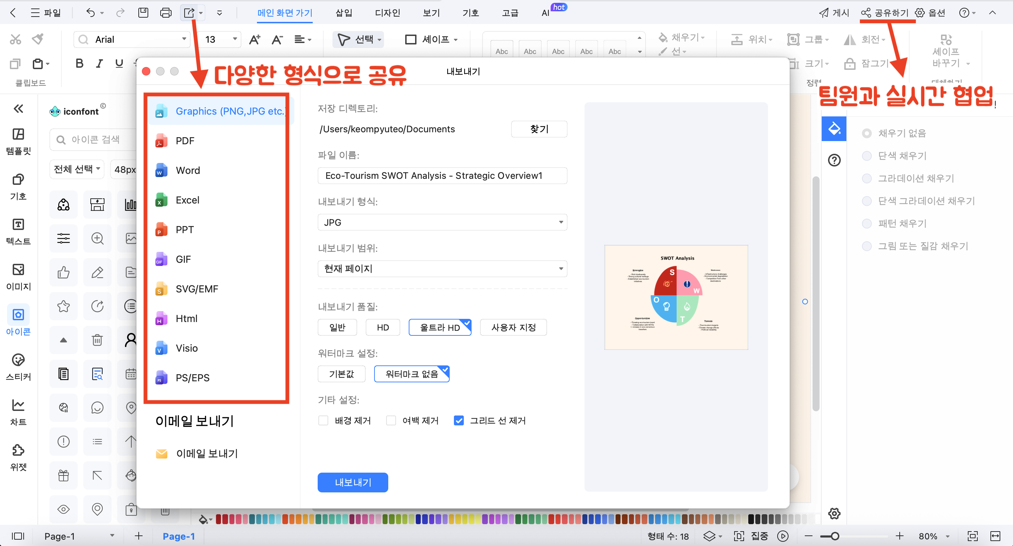Open the Arial font family dropdown

184,39
